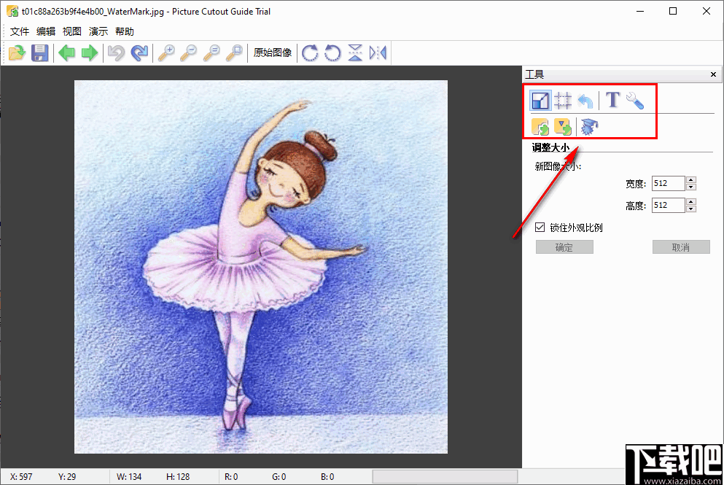Click the cutout puzzle piece tool
The height and width of the screenshot is (485, 724).
(x=540, y=126)
